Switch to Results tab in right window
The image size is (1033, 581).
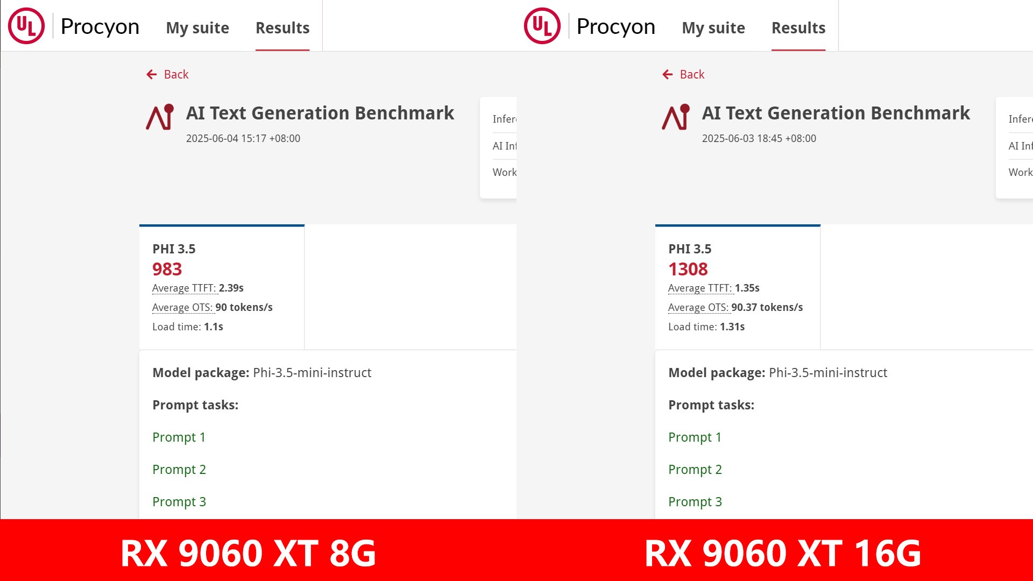pos(798,28)
